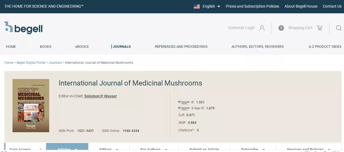
Task: Expand the Articles tab dropdown
Action: 76,149
